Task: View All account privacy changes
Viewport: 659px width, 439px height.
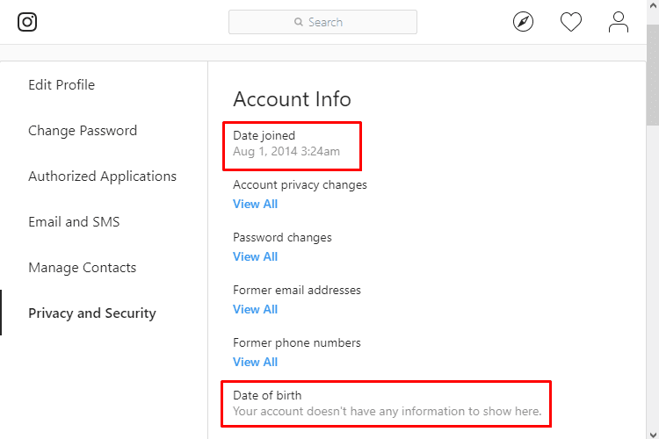Action: pyautogui.click(x=255, y=205)
